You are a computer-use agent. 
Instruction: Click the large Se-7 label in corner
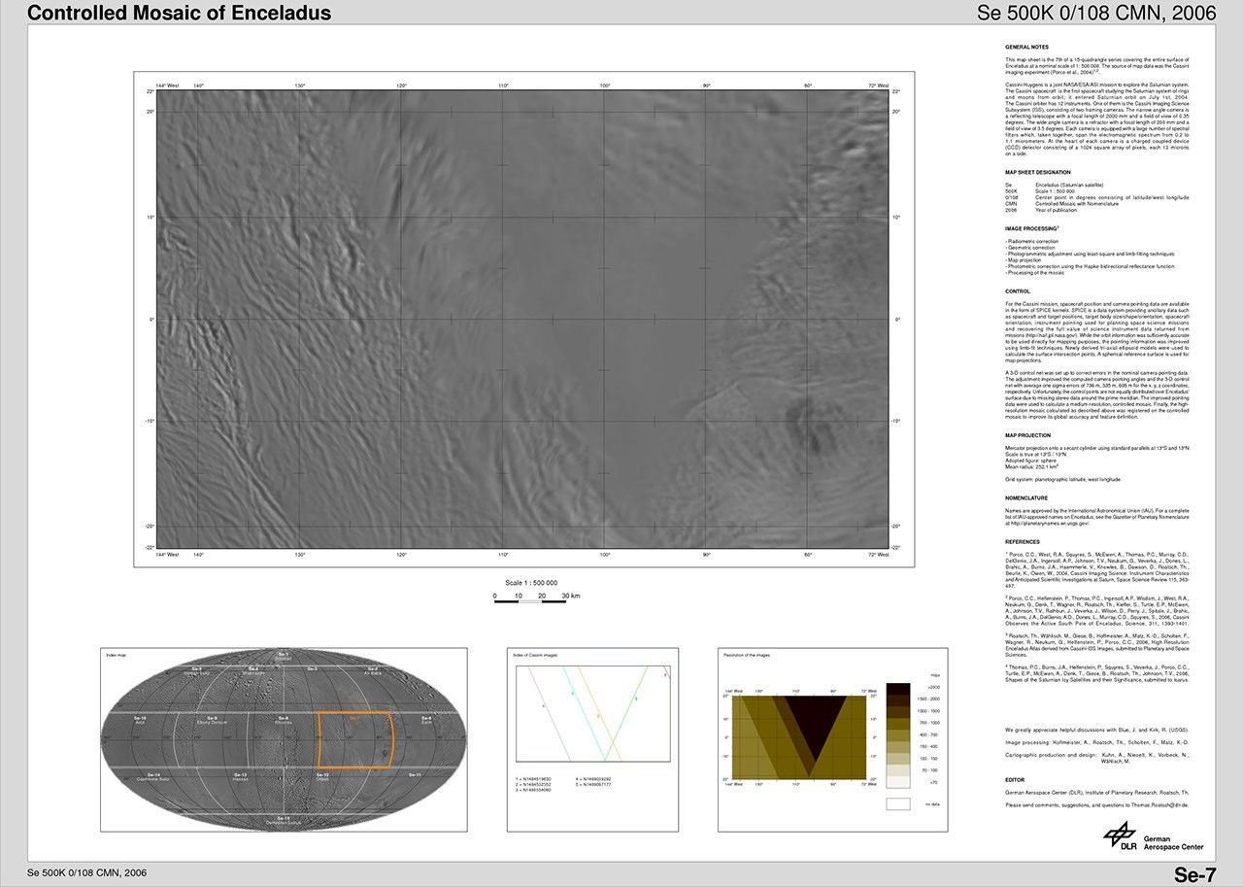point(1194,873)
